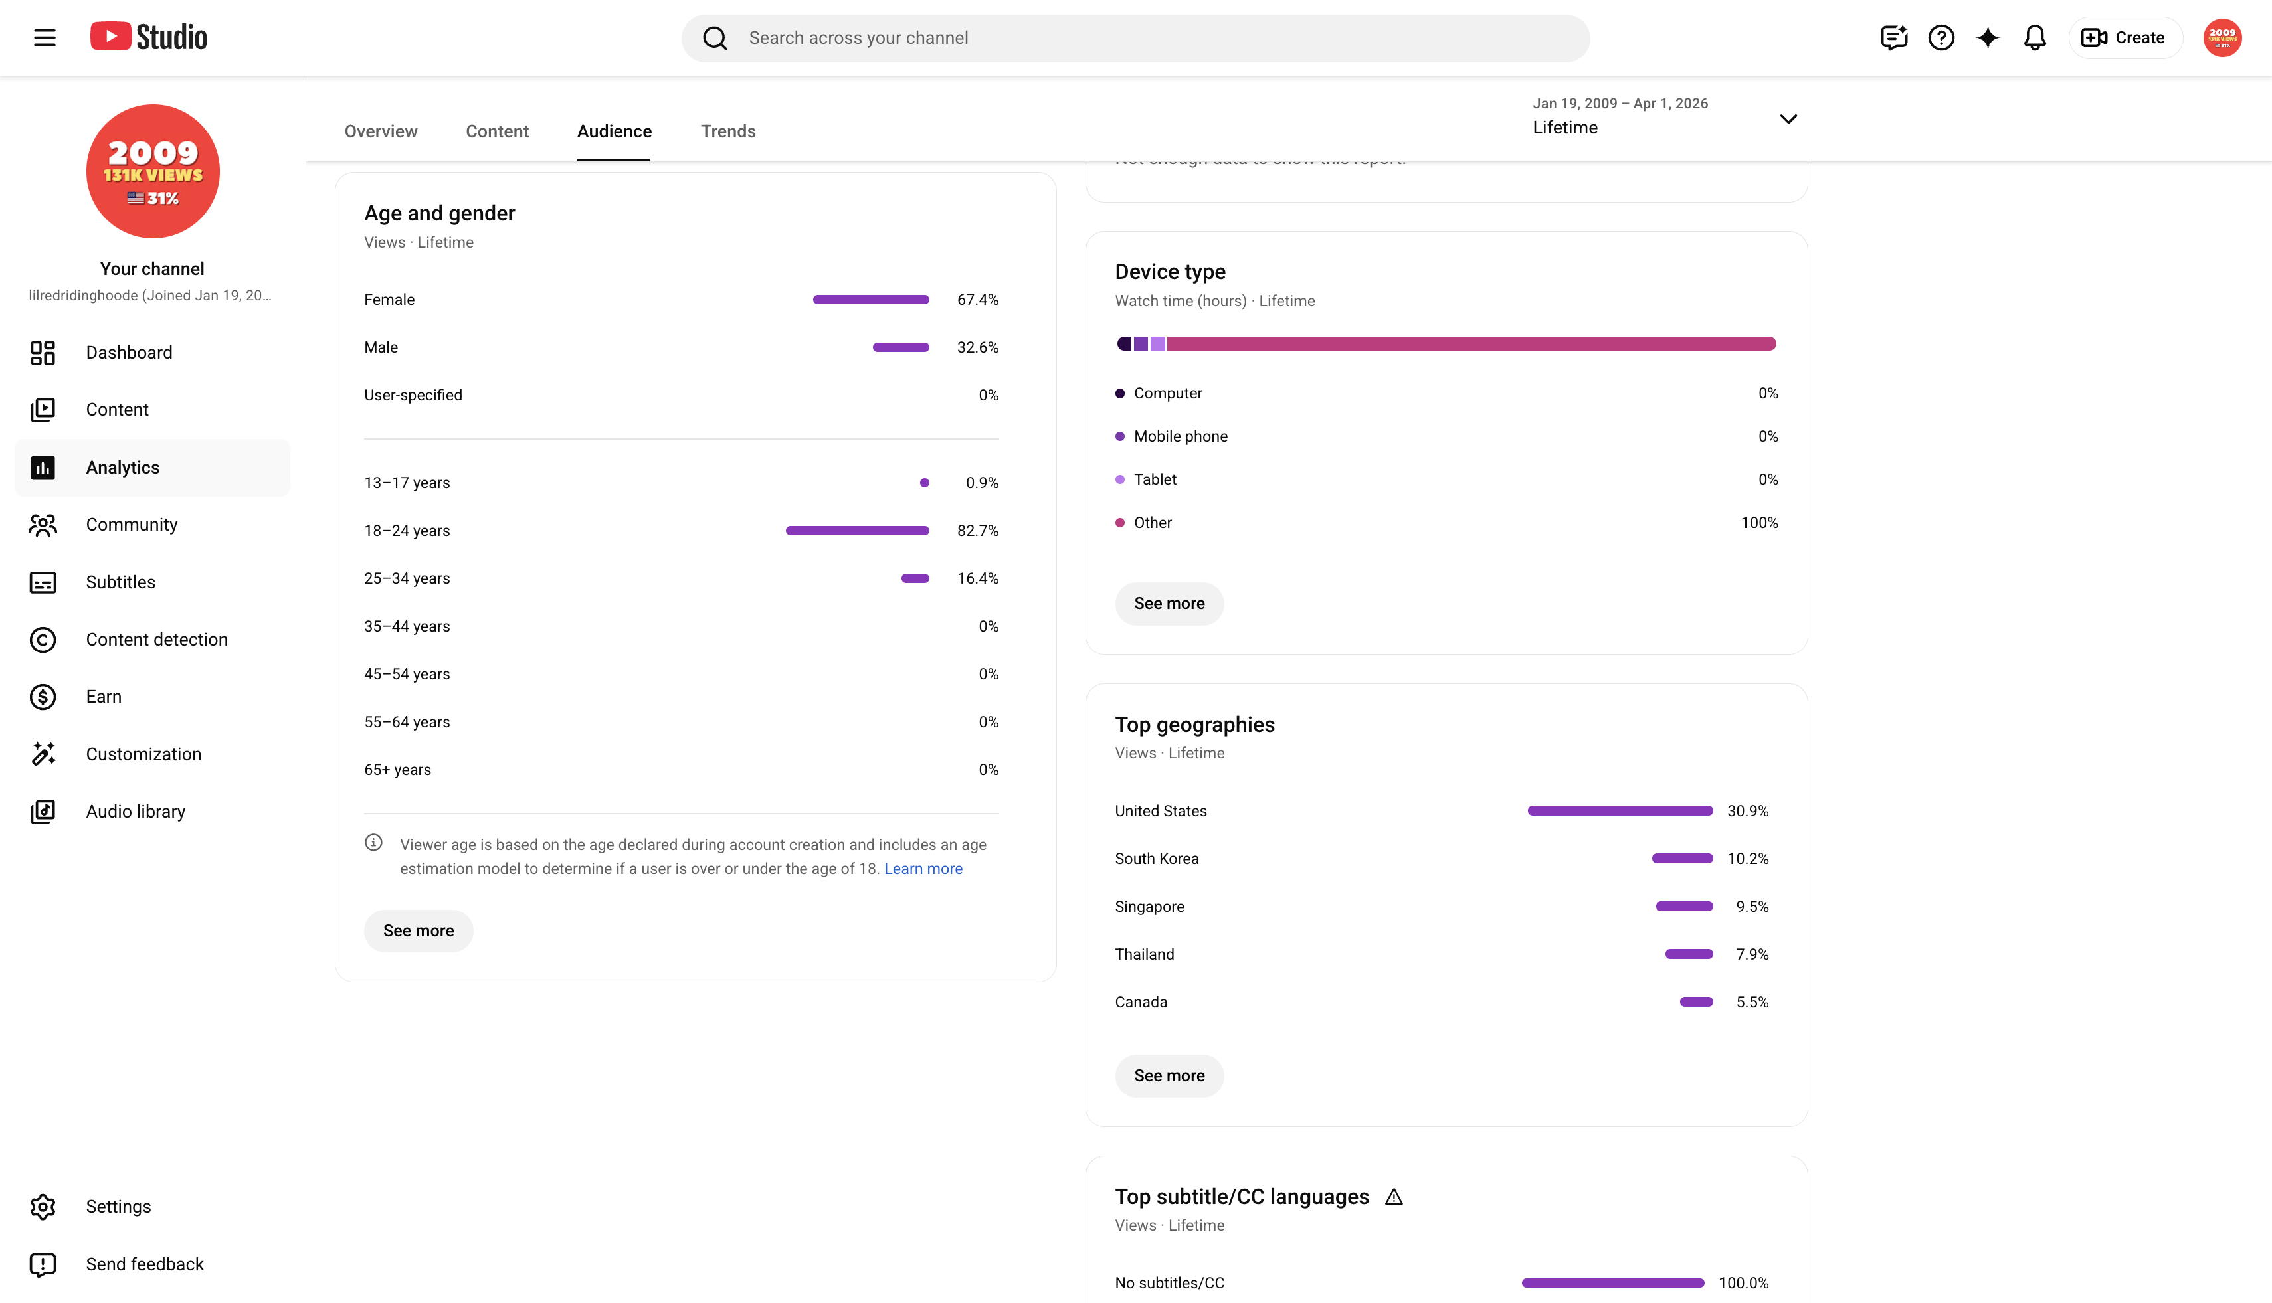The image size is (2272, 1303).
Task: Click the Create button
Action: 2125,38
